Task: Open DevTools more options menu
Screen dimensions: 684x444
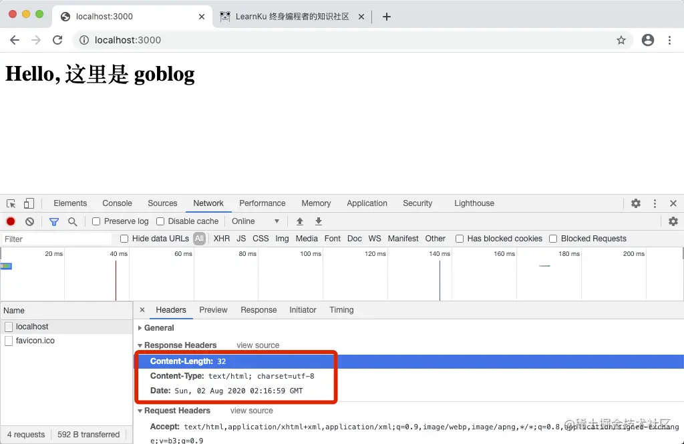Action: pyautogui.click(x=655, y=203)
